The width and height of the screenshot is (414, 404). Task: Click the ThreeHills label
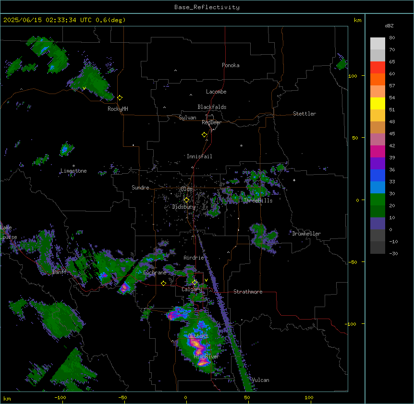pyautogui.click(x=258, y=201)
